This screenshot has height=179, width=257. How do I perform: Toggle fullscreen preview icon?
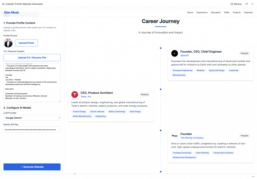(x=252, y=4)
